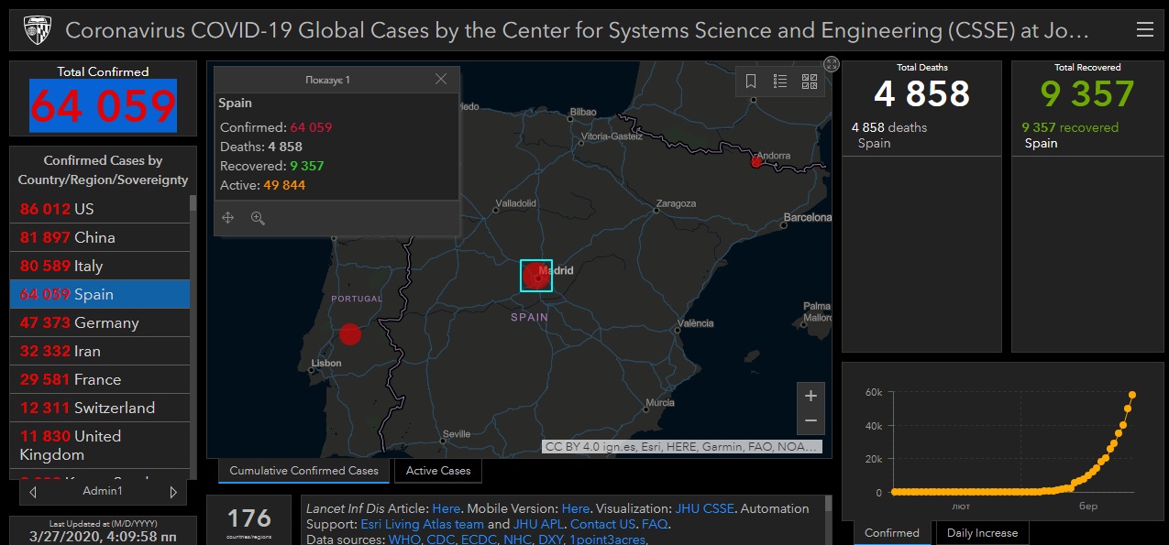Open the basemap gallery grid icon
The width and height of the screenshot is (1169, 545).
click(810, 82)
